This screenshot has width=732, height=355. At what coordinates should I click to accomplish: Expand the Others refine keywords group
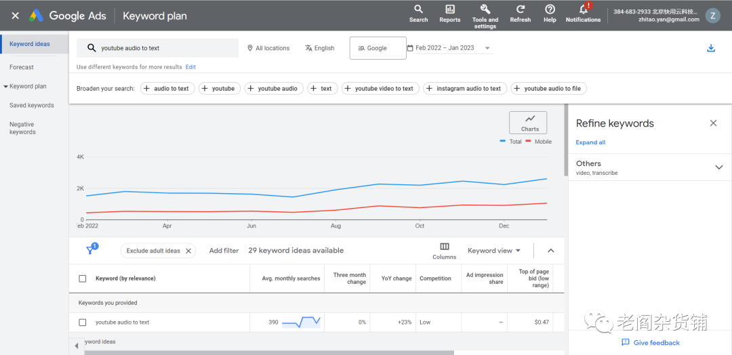tap(718, 167)
